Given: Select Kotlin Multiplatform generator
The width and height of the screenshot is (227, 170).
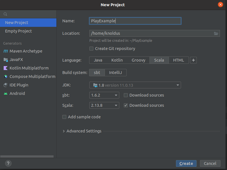Looking at the screenshot, I should [x=28, y=68].
